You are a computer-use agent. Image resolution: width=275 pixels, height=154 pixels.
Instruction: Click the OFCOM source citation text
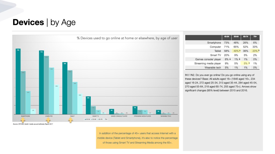[x=33, y=124]
